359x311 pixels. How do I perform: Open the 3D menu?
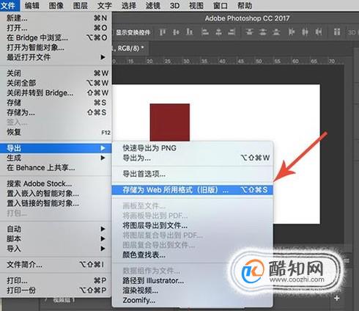point(175,5)
